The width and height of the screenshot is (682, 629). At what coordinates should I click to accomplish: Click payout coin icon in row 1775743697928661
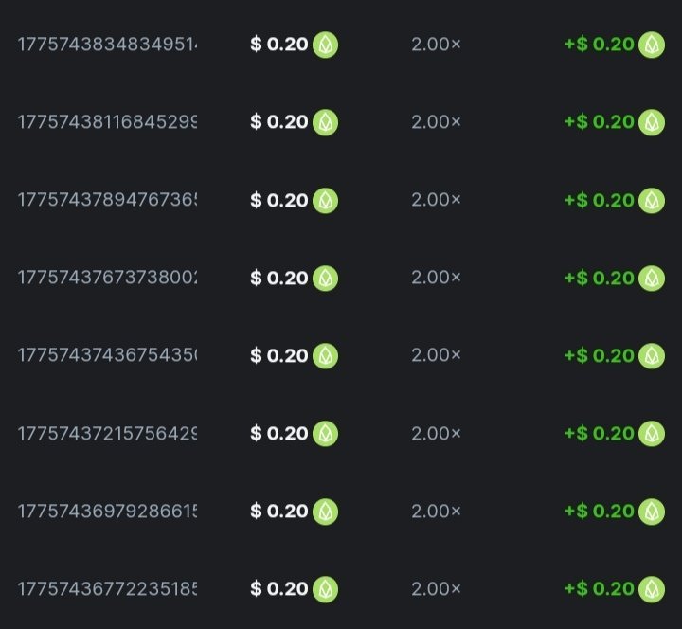click(652, 511)
